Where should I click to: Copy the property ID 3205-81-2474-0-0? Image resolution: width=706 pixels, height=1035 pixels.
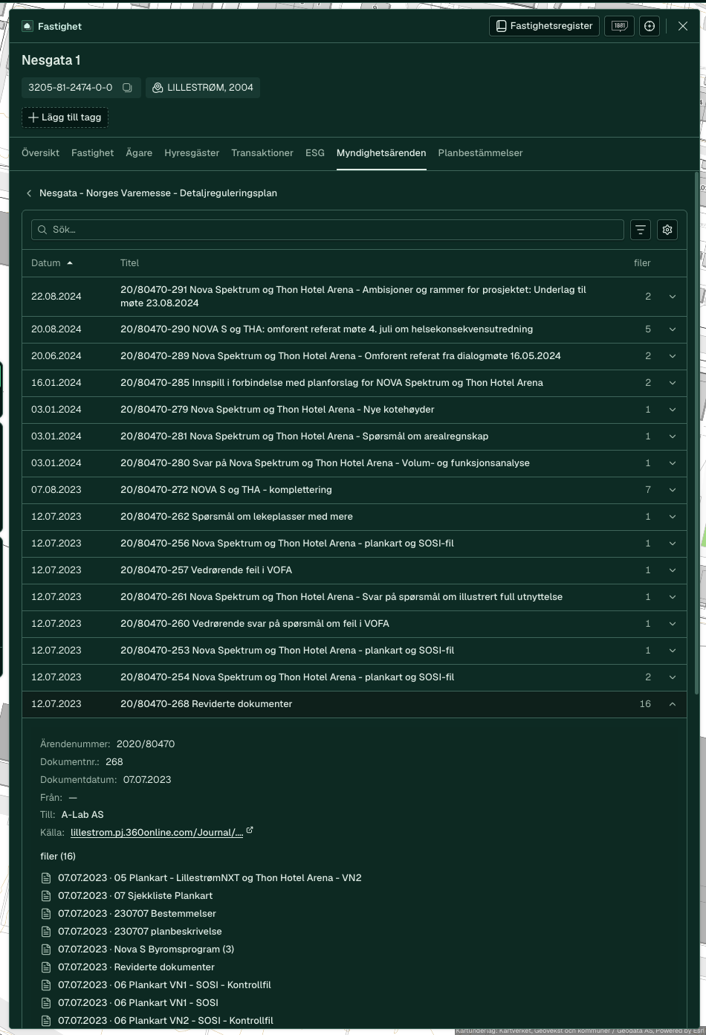[x=127, y=88]
